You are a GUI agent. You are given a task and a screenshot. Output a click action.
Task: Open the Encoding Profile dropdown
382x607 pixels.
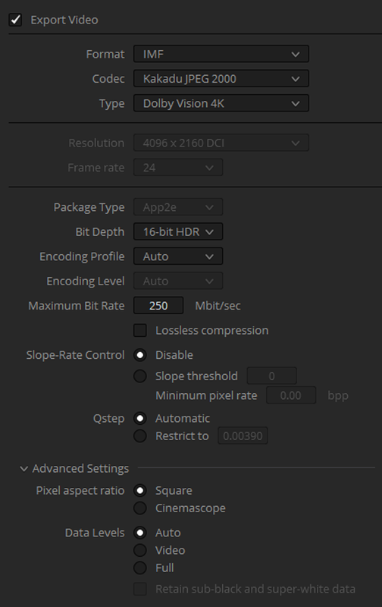pyautogui.click(x=178, y=256)
